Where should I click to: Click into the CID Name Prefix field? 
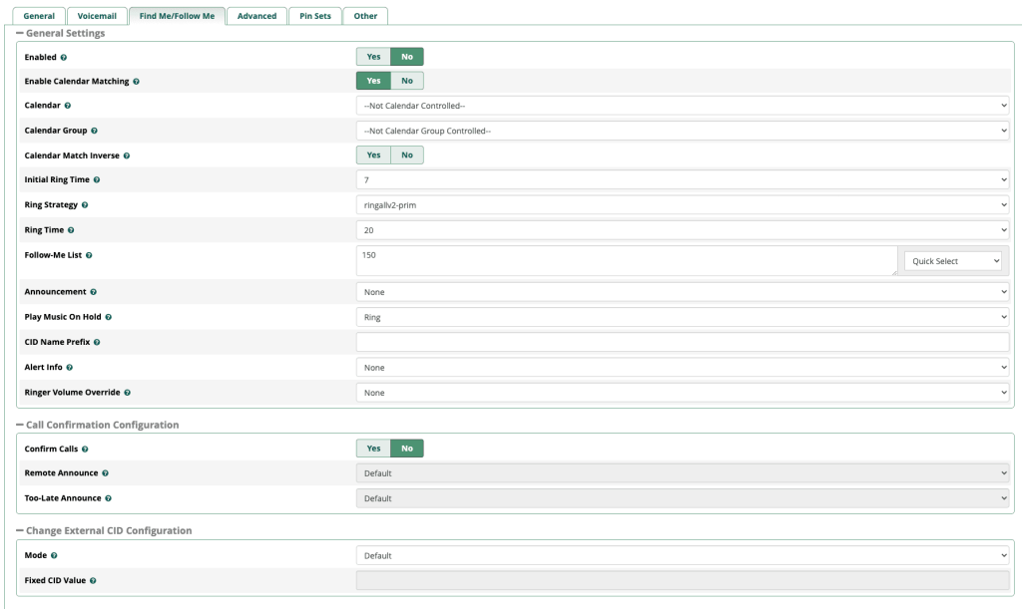click(683, 343)
